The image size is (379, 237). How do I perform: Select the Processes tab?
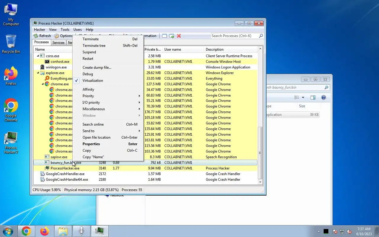[41, 42]
